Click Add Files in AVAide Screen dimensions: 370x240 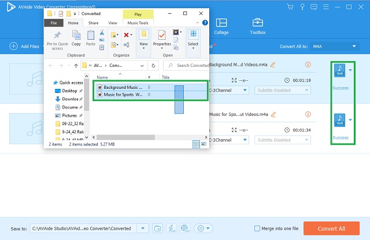pyautogui.click(x=24, y=46)
